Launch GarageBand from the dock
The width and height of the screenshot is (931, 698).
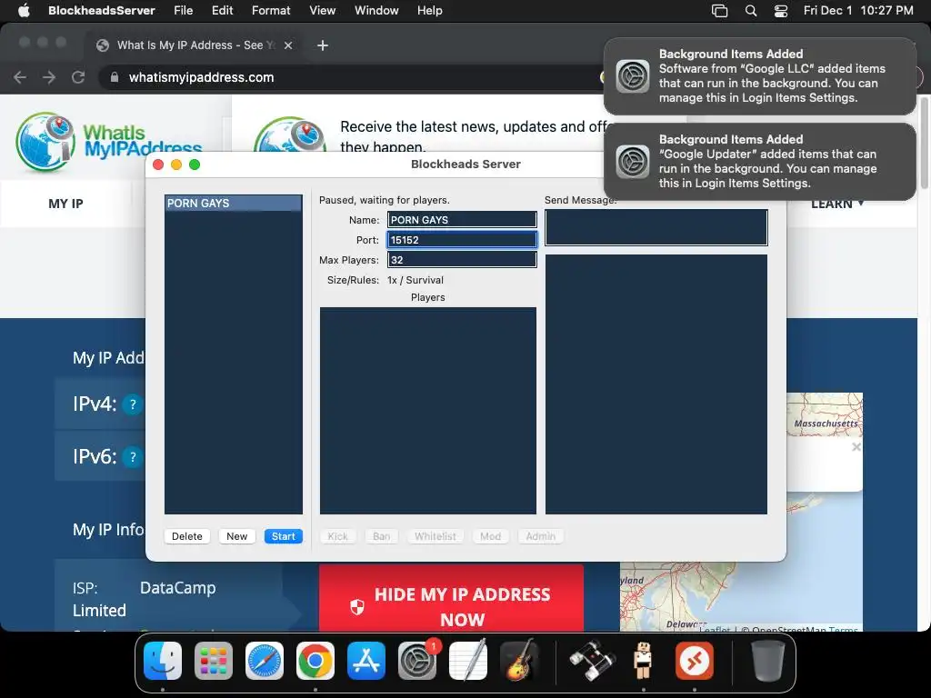pyautogui.click(x=519, y=661)
